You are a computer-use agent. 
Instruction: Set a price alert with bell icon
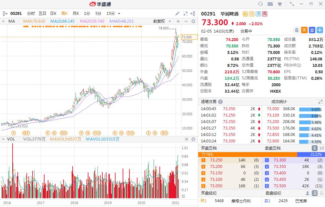(296, 30)
